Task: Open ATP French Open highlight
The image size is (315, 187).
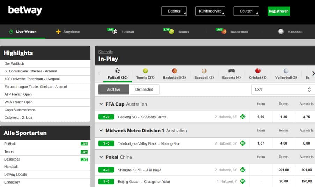Action: pos(45,94)
